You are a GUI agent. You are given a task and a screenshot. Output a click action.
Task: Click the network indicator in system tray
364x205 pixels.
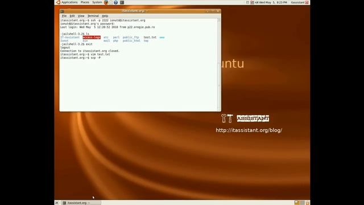(x=252, y=2)
